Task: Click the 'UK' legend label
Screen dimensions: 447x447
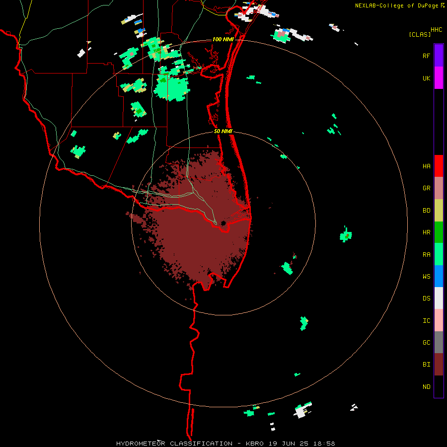Action: [x=426, y=78]
